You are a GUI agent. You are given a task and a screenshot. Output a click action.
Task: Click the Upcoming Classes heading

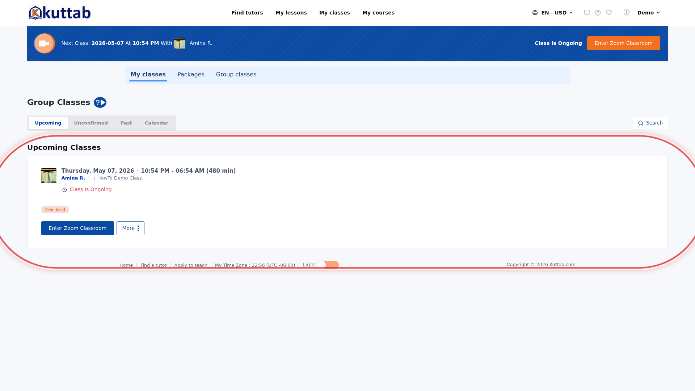(x=64, y=147)
